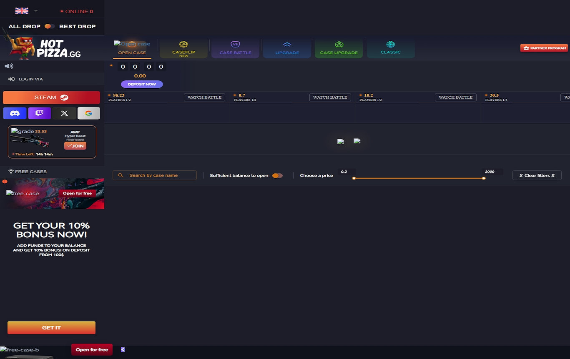Screen dimensions: 570x359
Task: Click the Case Battle VS icon
Action: tap(235, 45)
